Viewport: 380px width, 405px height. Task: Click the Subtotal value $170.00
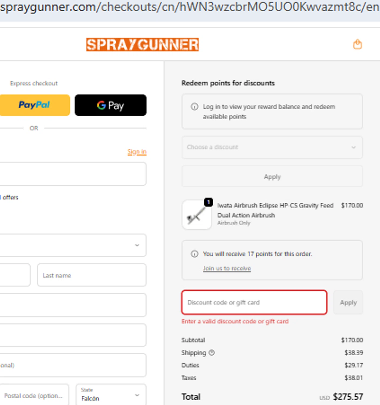tap(352, 340)
